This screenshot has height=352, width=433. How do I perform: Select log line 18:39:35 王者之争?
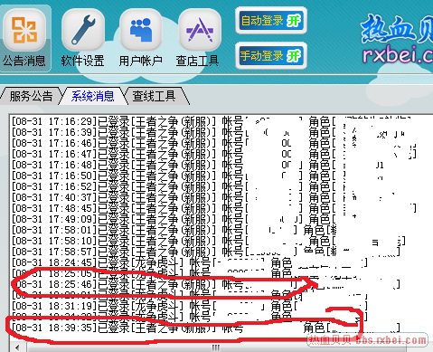point(206,328)
